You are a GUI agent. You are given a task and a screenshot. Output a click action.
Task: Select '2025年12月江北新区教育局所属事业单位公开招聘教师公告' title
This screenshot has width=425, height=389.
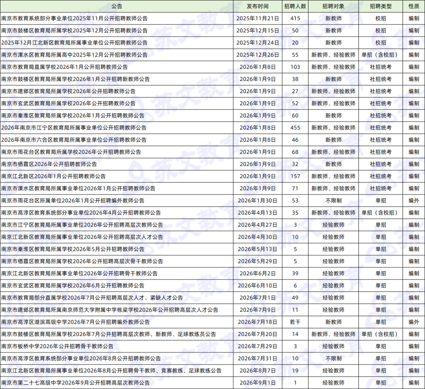pos(74,43)
